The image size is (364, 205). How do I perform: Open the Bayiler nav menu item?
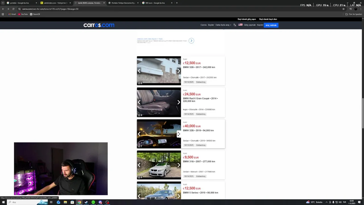(211, 25)
